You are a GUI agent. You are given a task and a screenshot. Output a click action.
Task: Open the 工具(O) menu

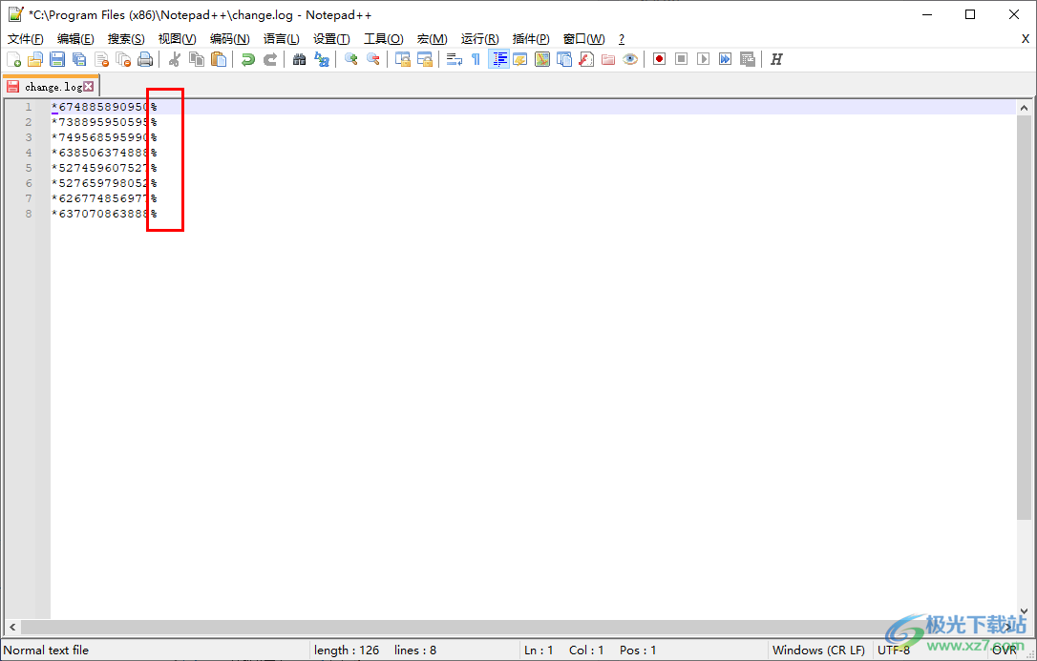point(384,39)
